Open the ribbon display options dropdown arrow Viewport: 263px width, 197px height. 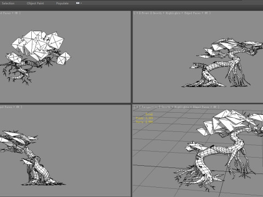click(81, 3)
